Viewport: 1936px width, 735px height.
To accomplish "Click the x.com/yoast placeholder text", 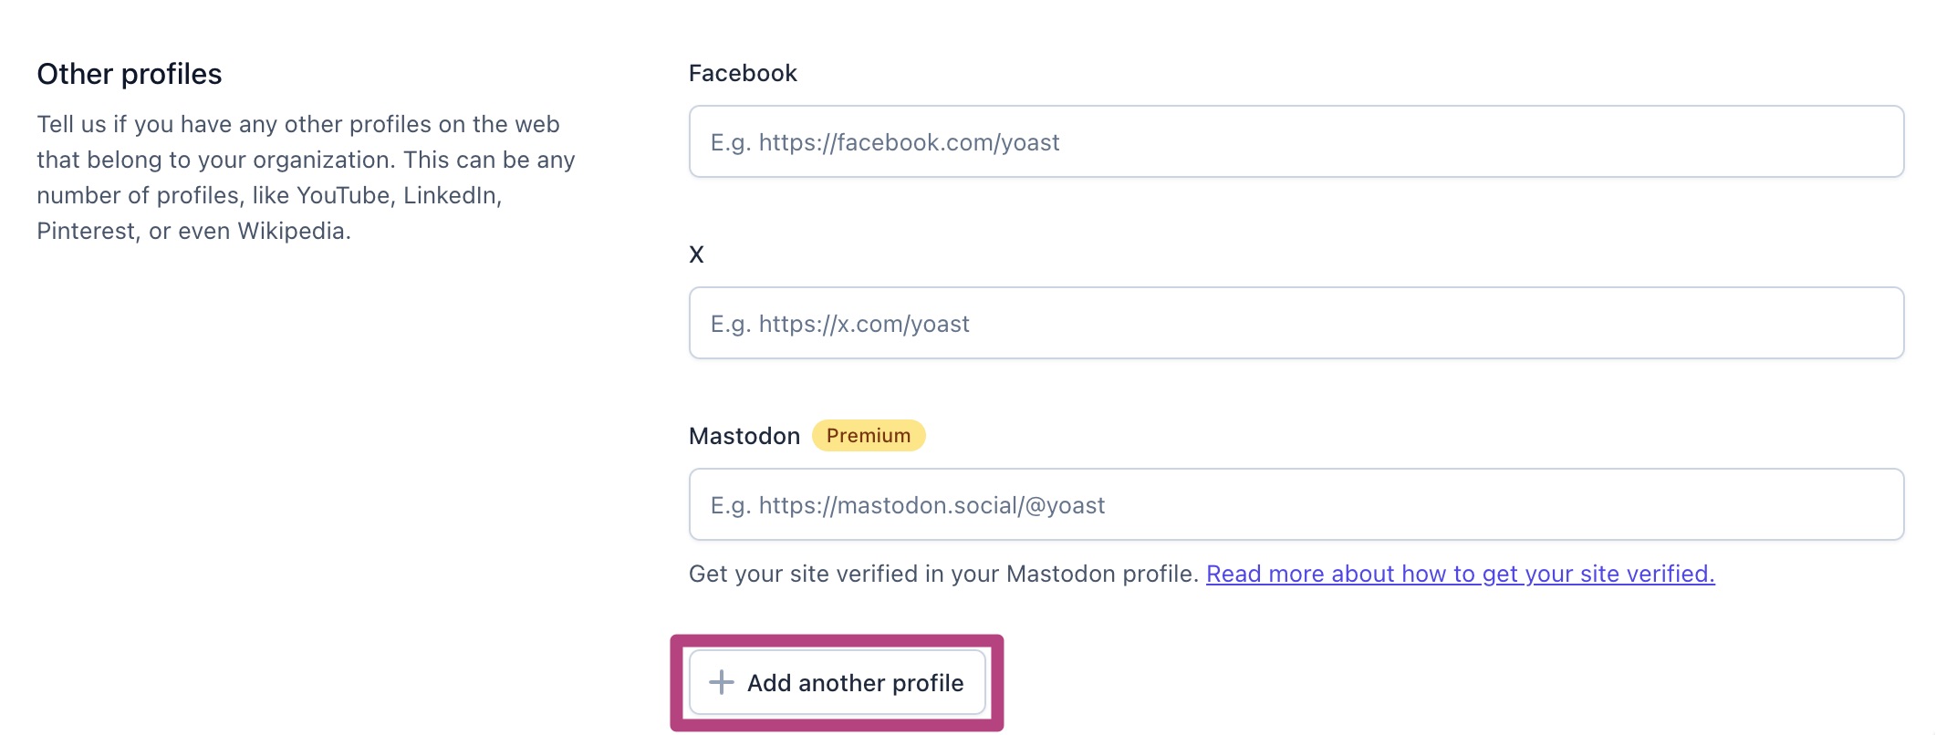I will click(840, 324).
